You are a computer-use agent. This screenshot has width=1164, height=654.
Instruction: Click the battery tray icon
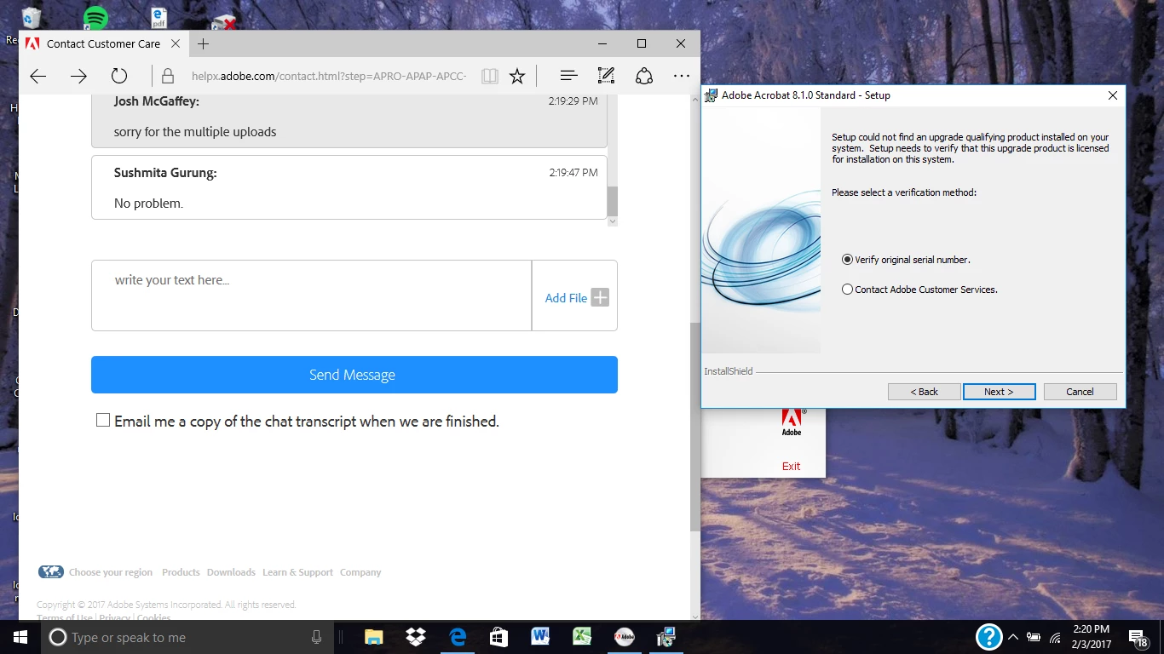click(1034, 637)
